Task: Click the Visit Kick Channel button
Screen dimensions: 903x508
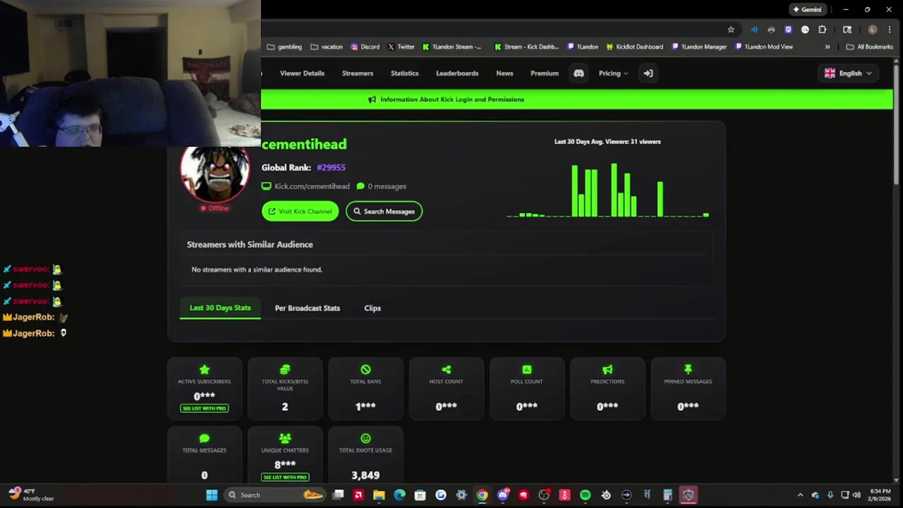Action: [x=301, y=211]
